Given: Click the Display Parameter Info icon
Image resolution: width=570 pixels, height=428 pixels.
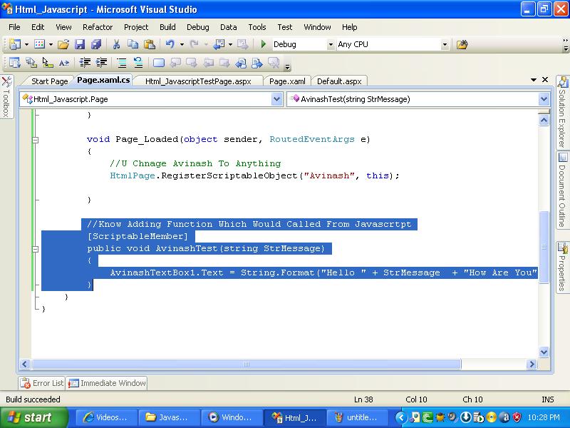Looking at the screenshot, I should 31,63.
